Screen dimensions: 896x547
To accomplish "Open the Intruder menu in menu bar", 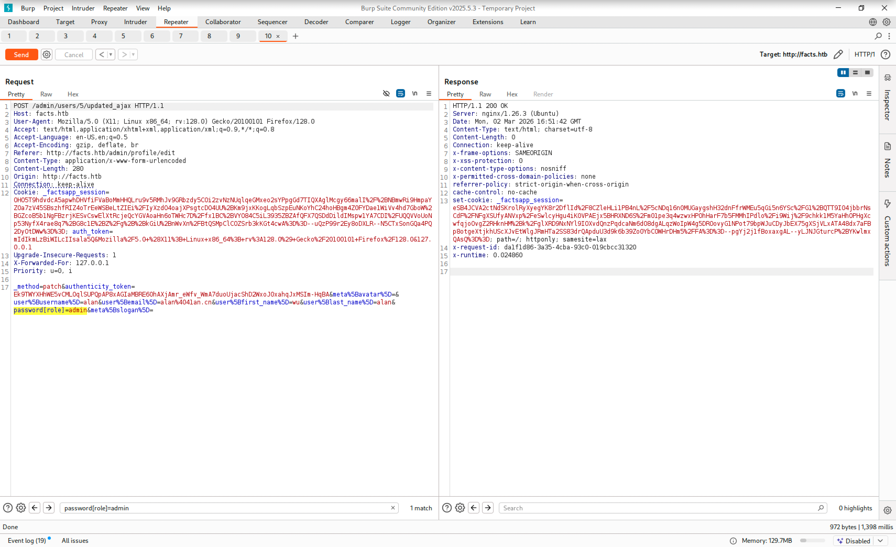I will 83,8.
